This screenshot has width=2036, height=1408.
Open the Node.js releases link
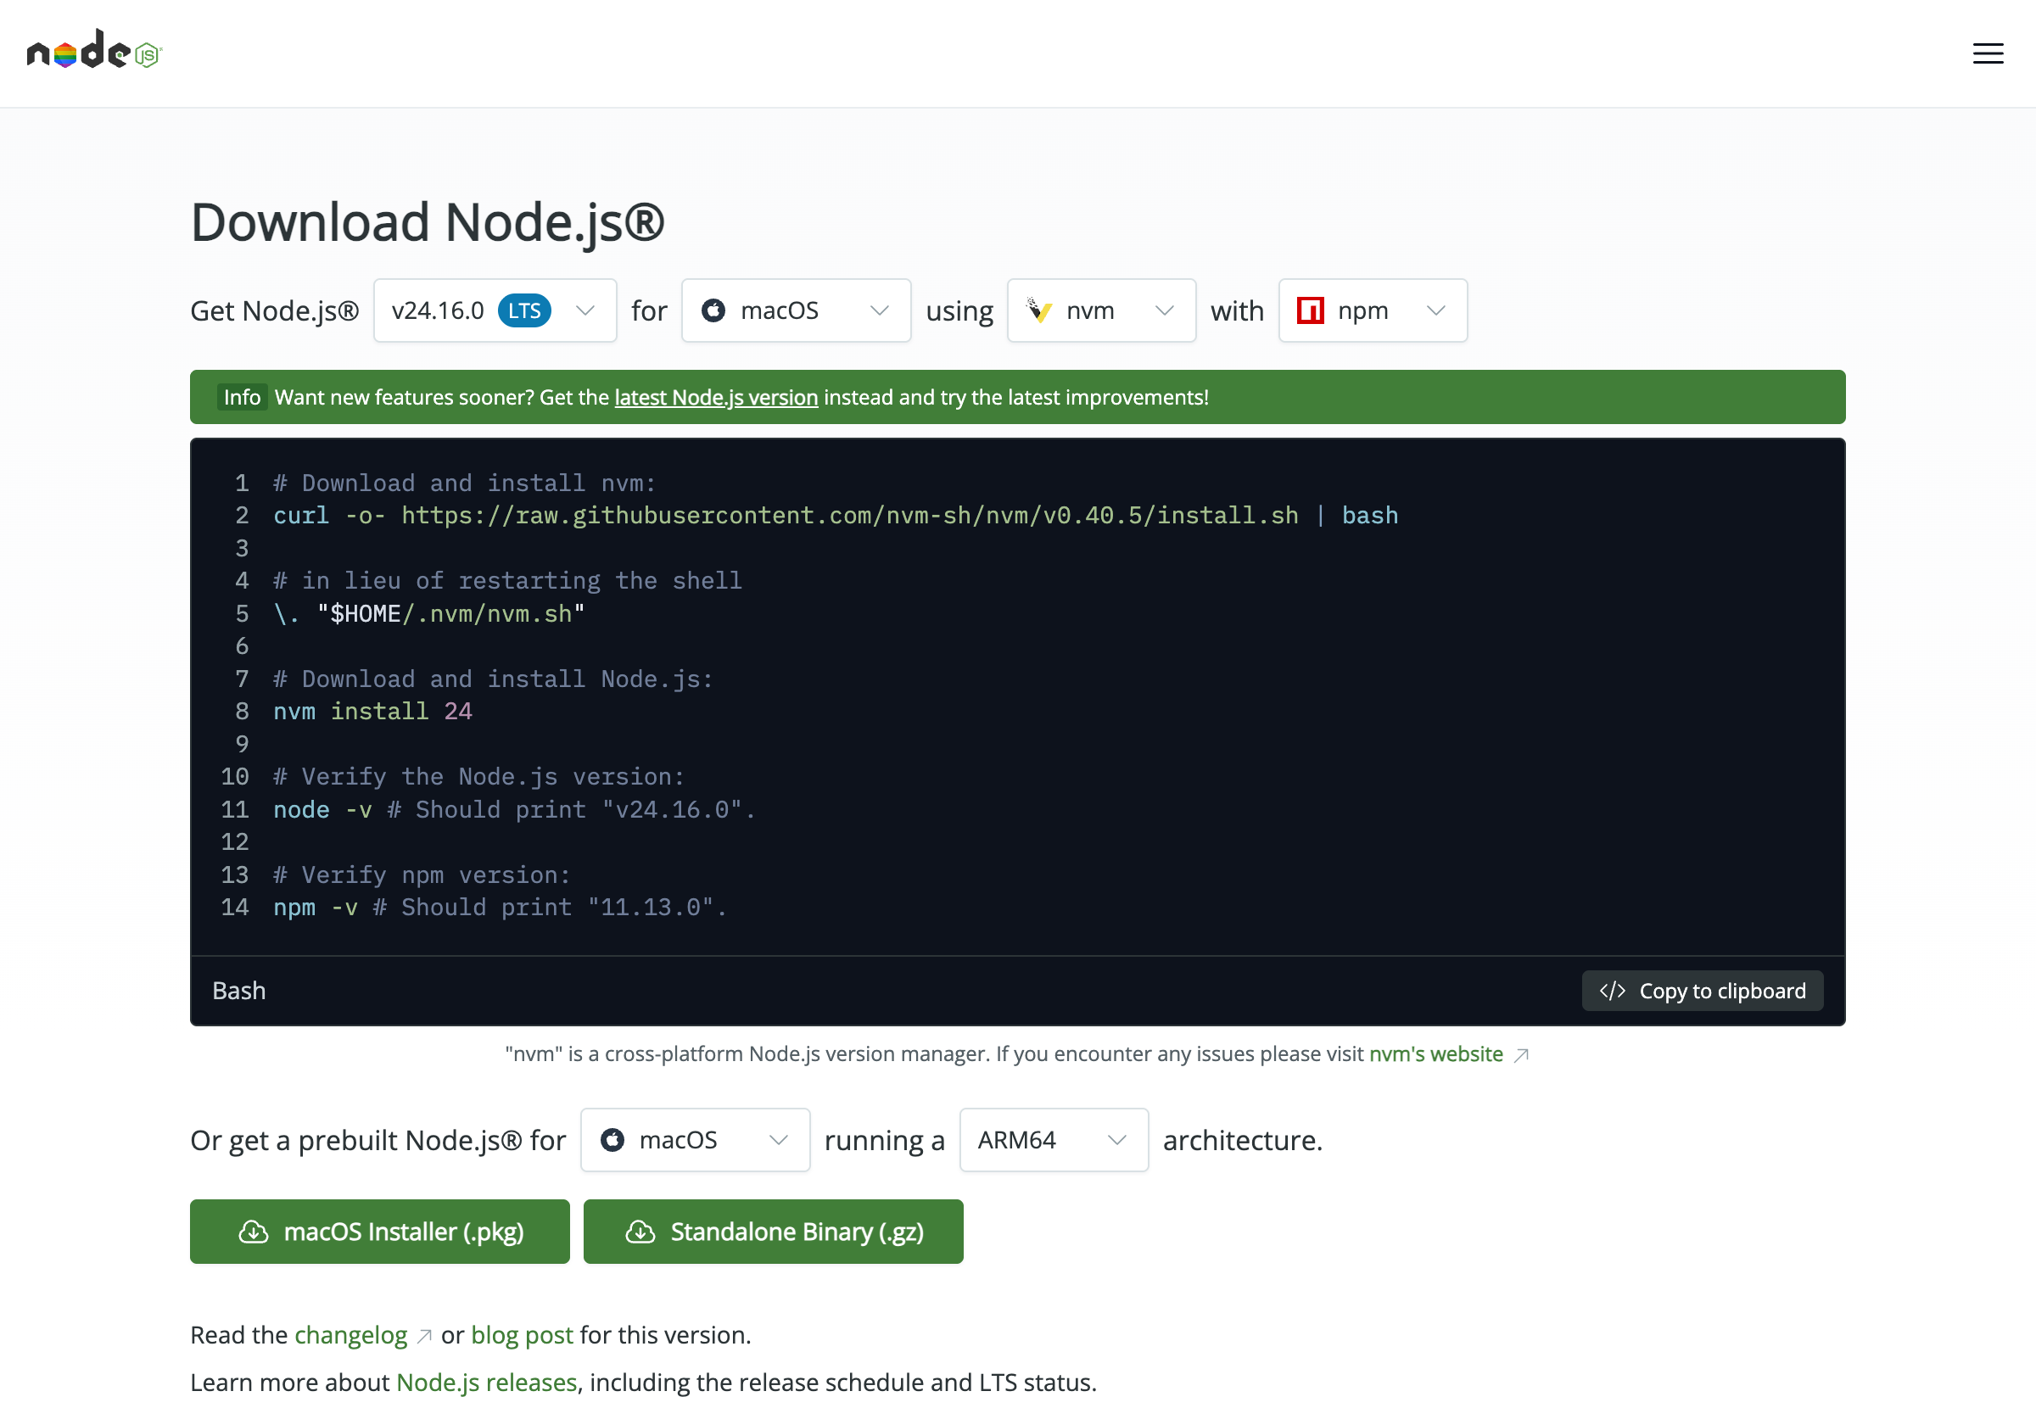(x=486, y=1382)
